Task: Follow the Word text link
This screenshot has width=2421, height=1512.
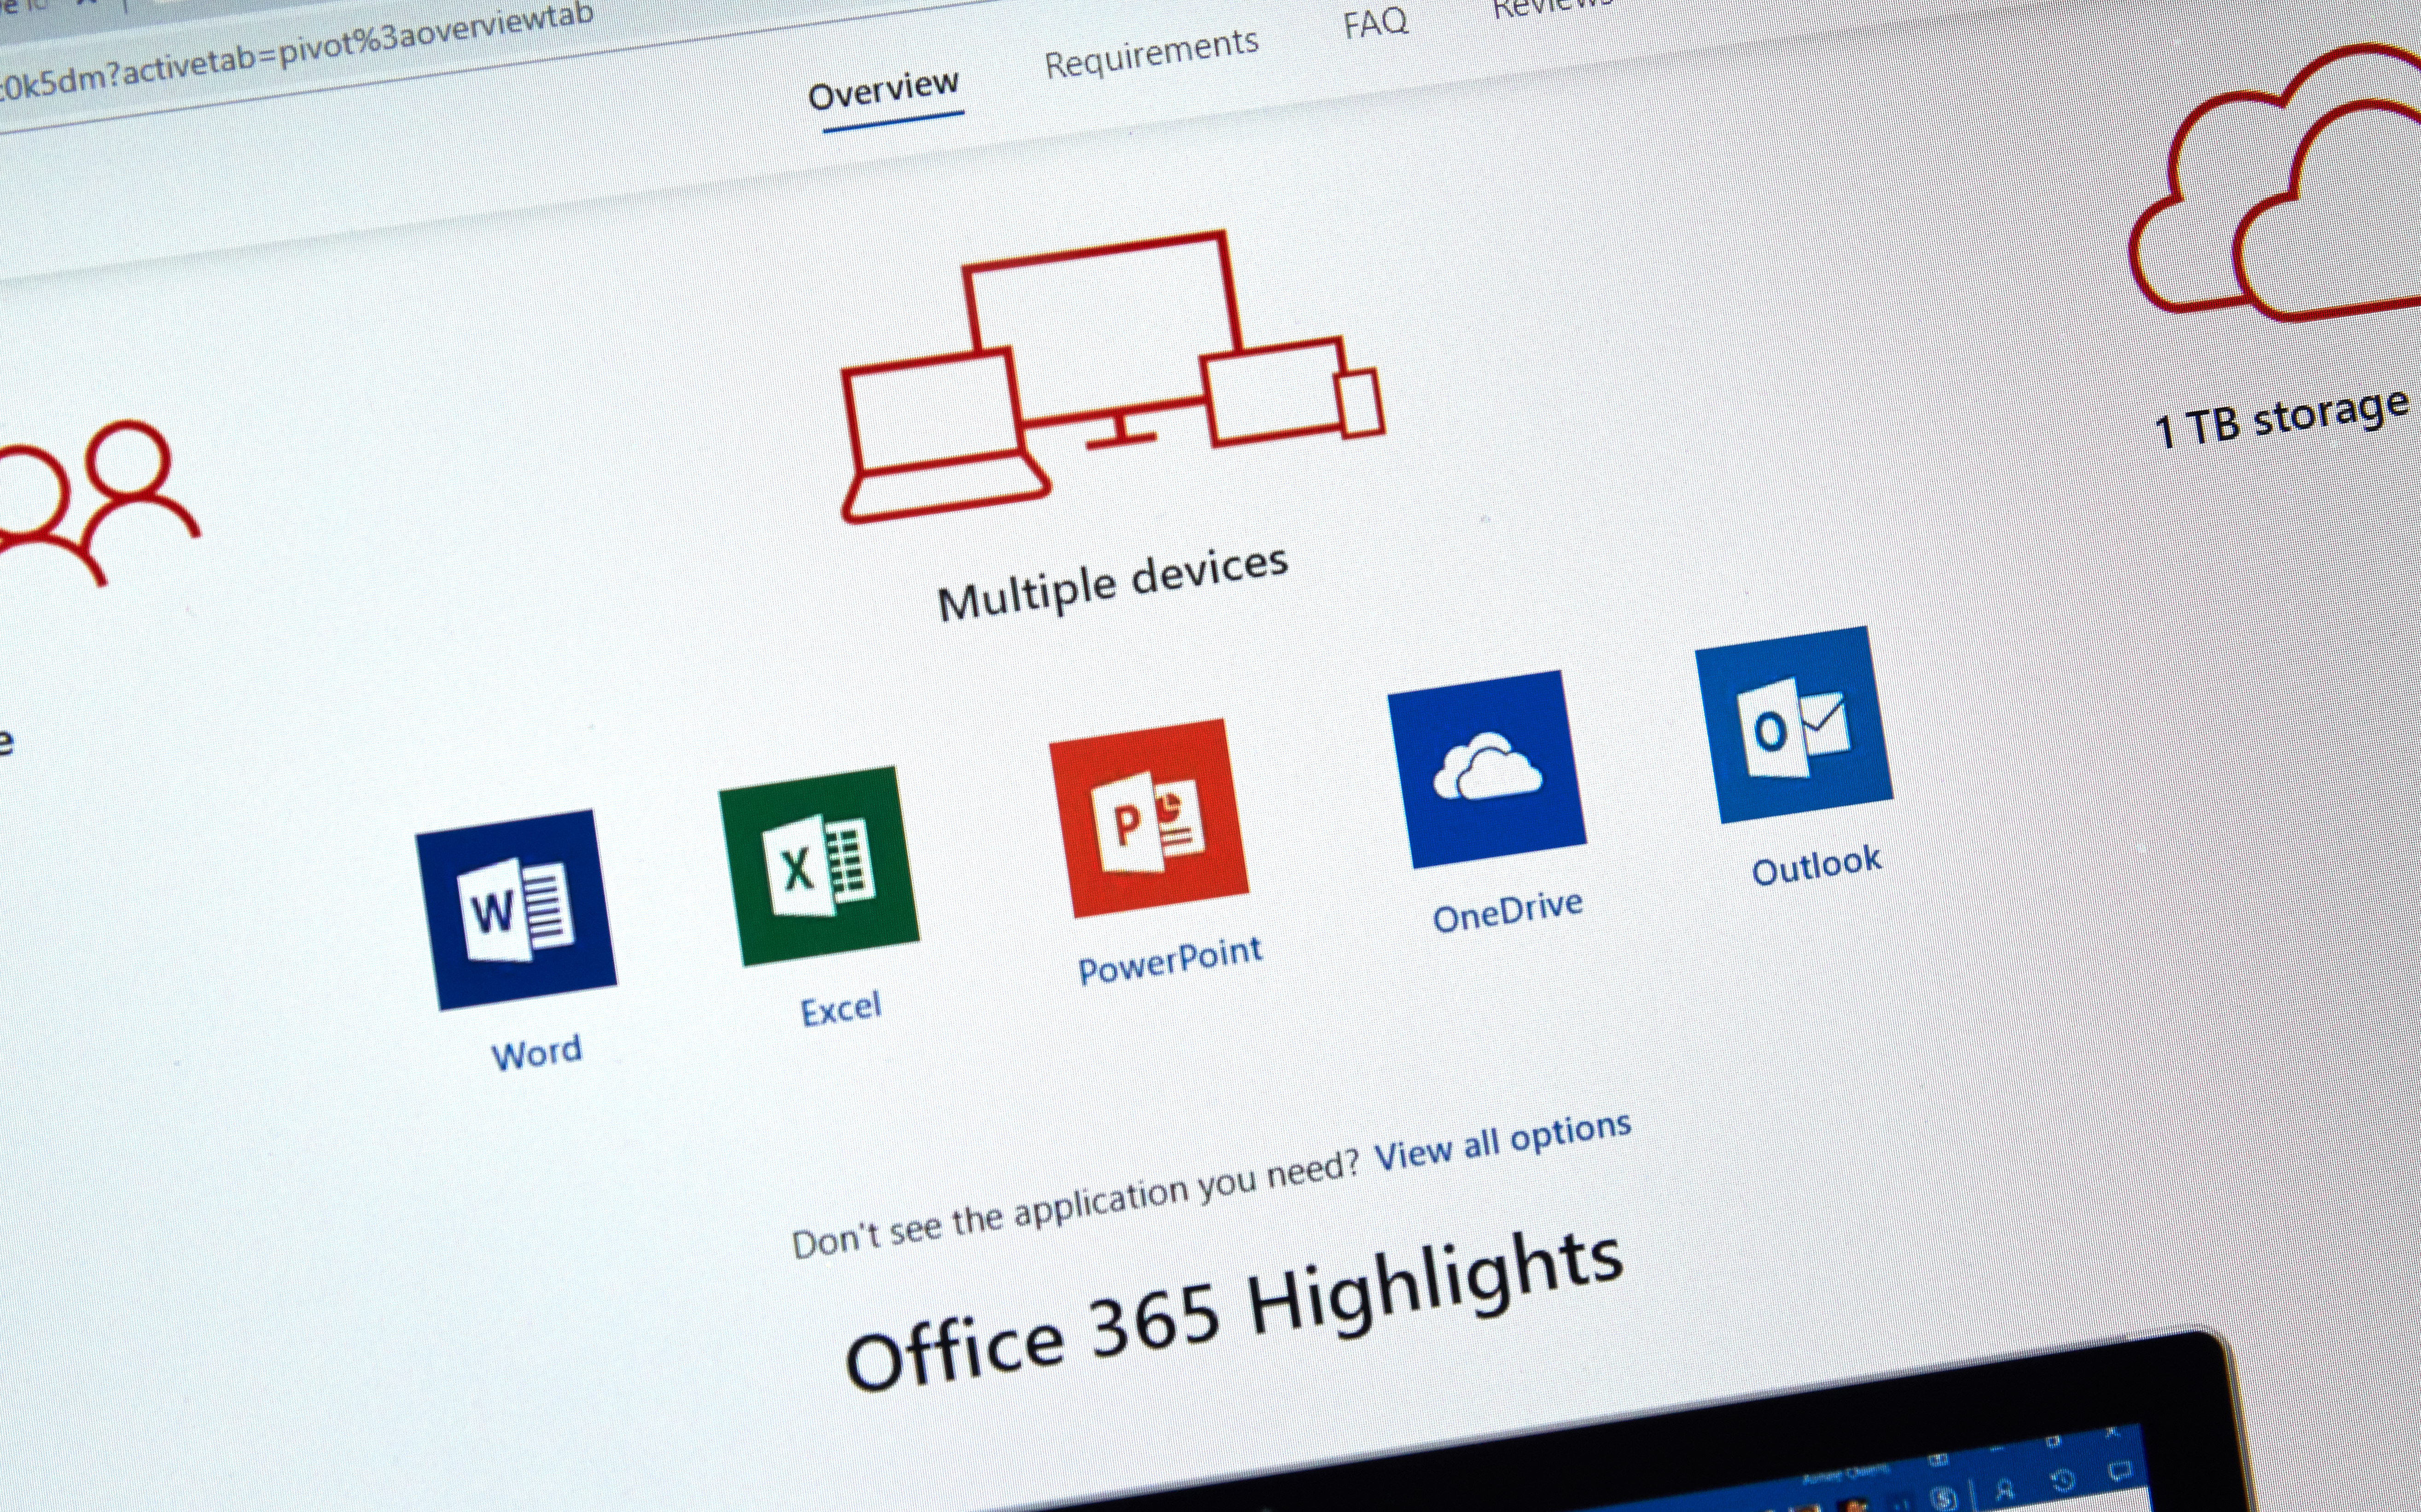Action: click(x=536, y=1053)
